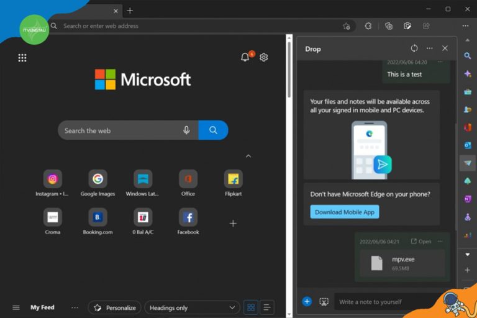Open a new browser tab

point(130,11)
